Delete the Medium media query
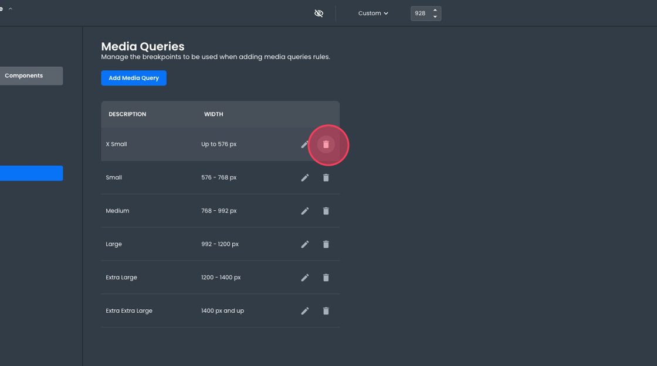Viewport: 657px width, 366px height. (x=326, y=211)
